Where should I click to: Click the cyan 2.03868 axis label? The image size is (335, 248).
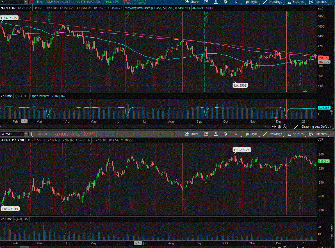click(x=324, y=108)
